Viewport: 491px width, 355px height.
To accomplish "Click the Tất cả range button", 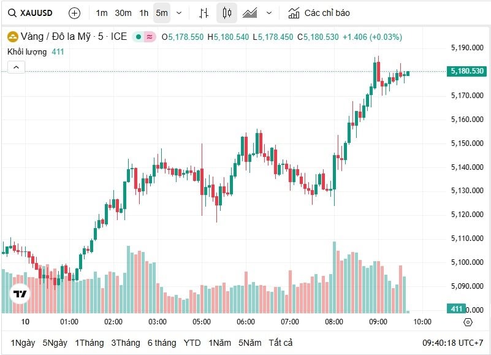I will click(x=281, y=343).
